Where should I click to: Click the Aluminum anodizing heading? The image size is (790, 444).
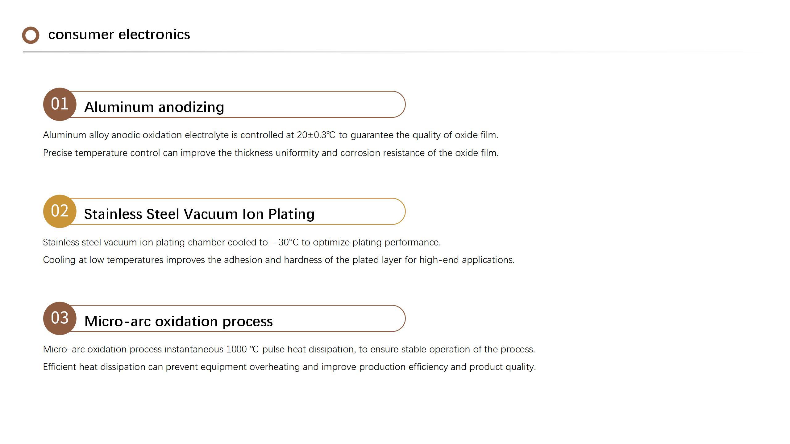154,107
